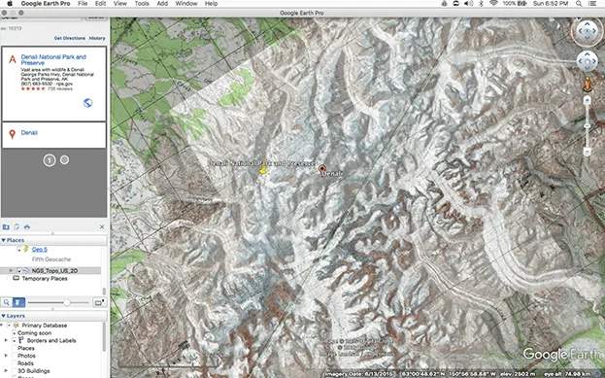Click the Places search magnifier icon

pyautogui.click(x=7, y=302)
